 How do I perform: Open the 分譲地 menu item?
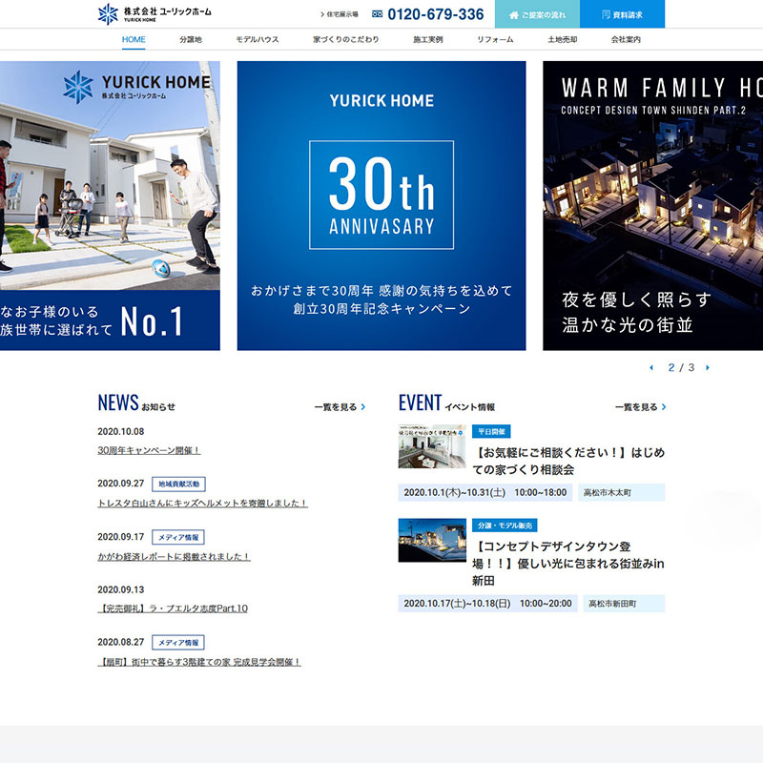191,39
